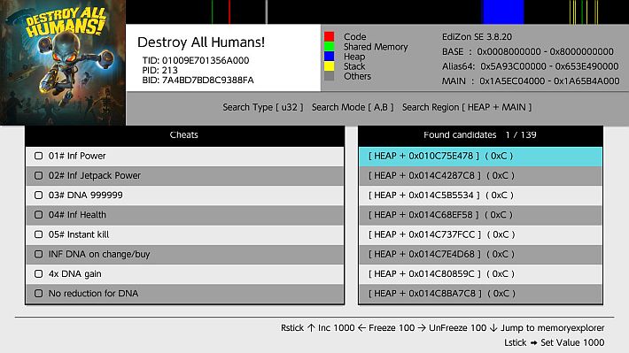
Task: Select the Found candidates panel header
Action: pos(480,135)
